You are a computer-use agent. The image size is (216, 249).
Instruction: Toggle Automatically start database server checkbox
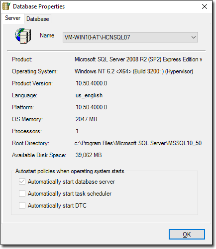22,182
